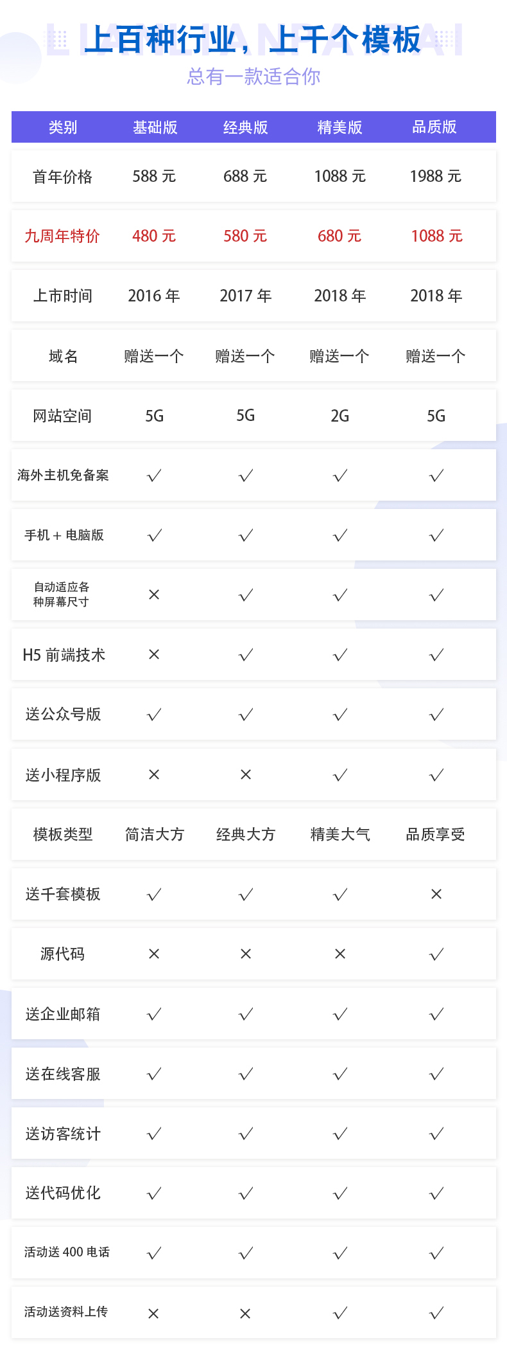Click the 品质版 special price 1088 元
507x1367 pixels.
[436, 236]
